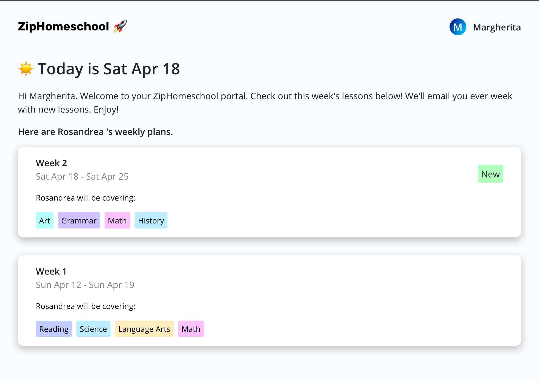Choose the Math tag in Week 2

pyautogui.click(x=117, y=220)
